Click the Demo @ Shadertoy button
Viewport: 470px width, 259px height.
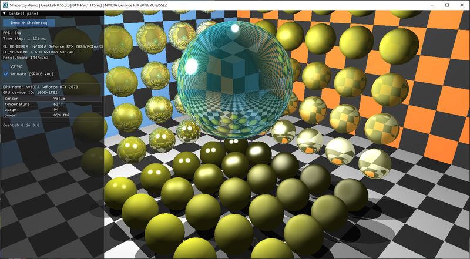click(29, 23)
